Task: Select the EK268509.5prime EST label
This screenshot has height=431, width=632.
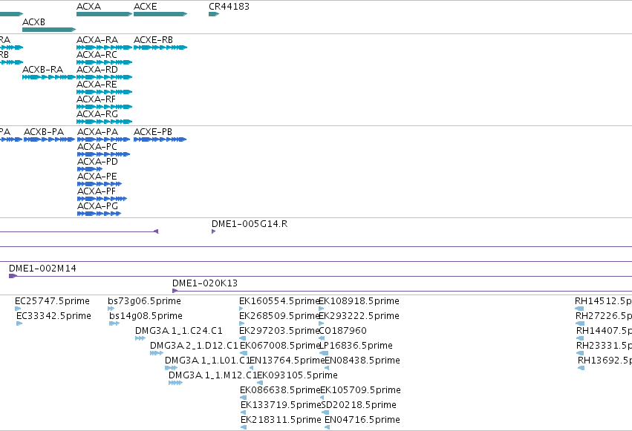Action: click(279, 316)
